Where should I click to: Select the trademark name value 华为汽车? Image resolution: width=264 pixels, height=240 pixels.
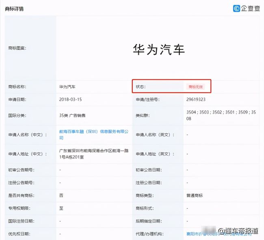(x=67, y=87)
